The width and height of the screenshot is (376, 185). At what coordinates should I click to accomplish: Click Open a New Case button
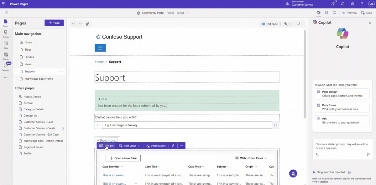click(123, 158)
